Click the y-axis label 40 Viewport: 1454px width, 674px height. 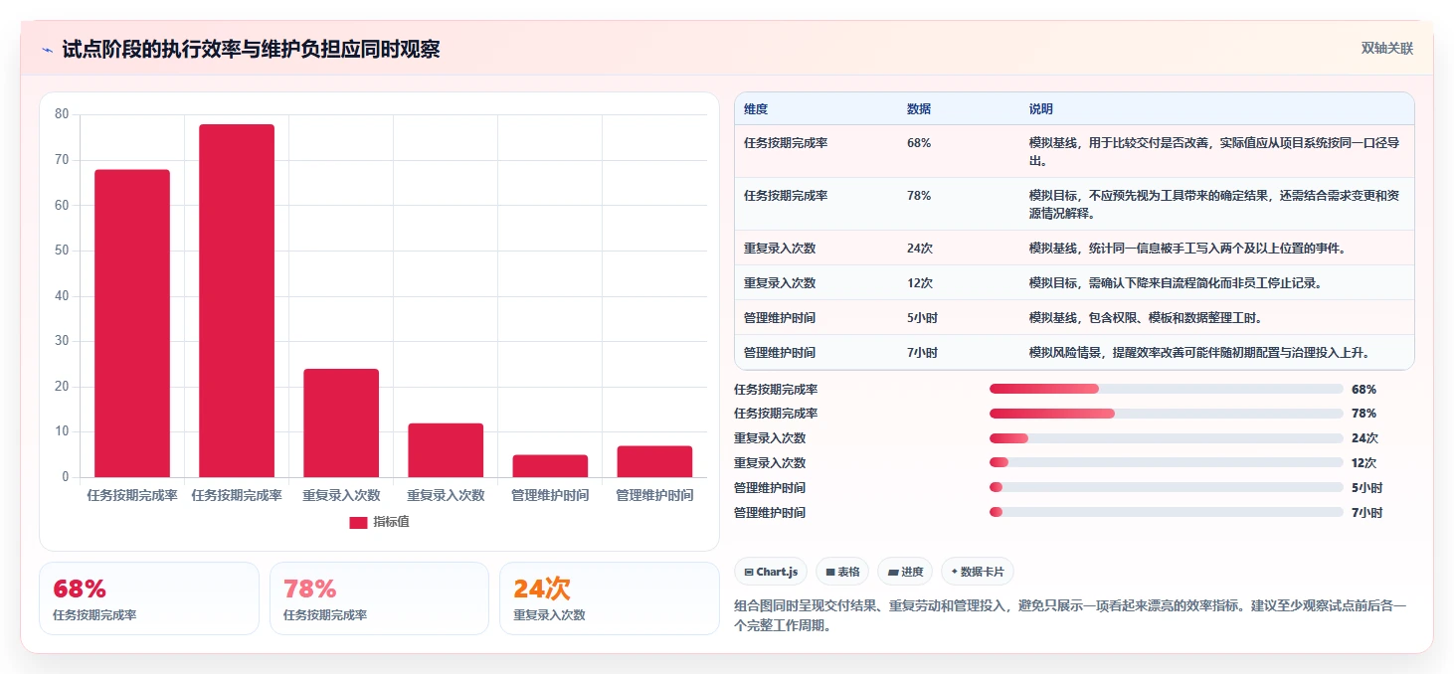(x=62, y=295)
